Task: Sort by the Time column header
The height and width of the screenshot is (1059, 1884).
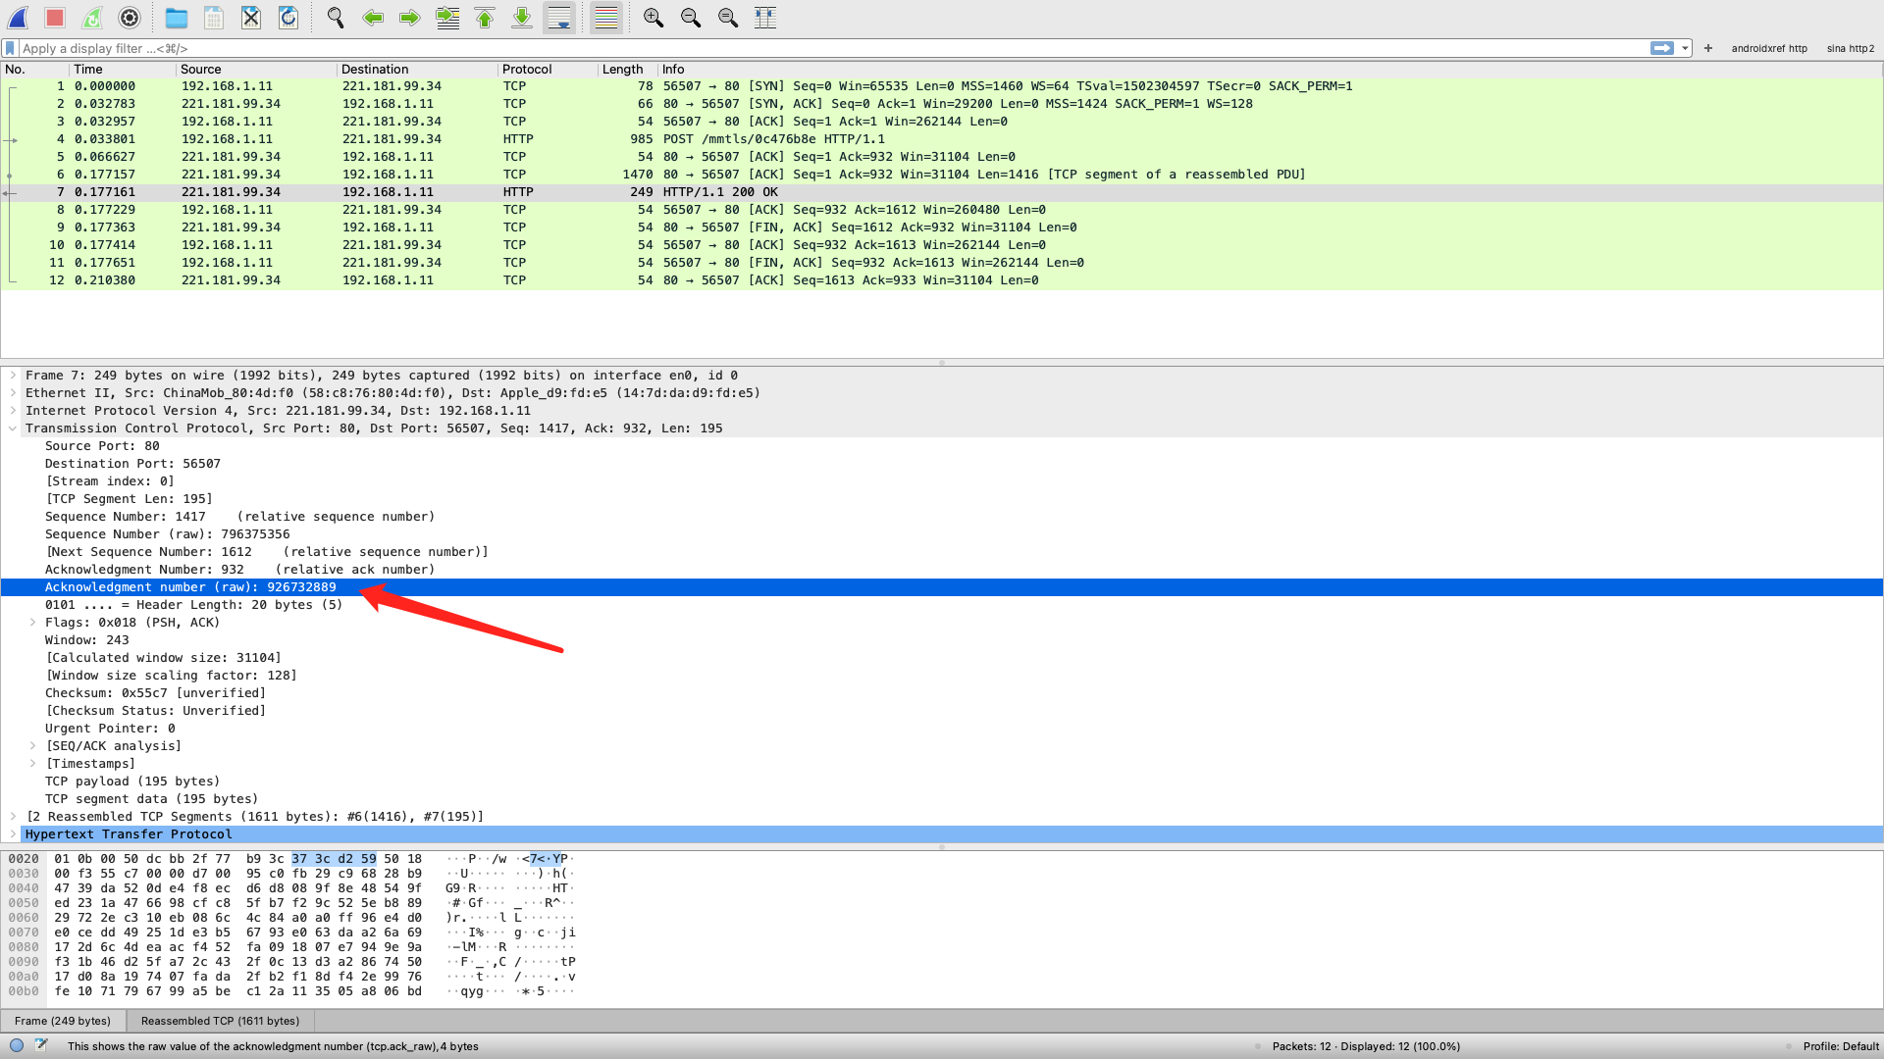Action: click(123, 70)
